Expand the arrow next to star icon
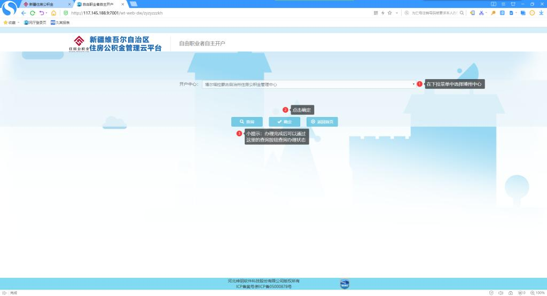The height and width of the screenshot is (296, 547). click(x=397, y=13)
